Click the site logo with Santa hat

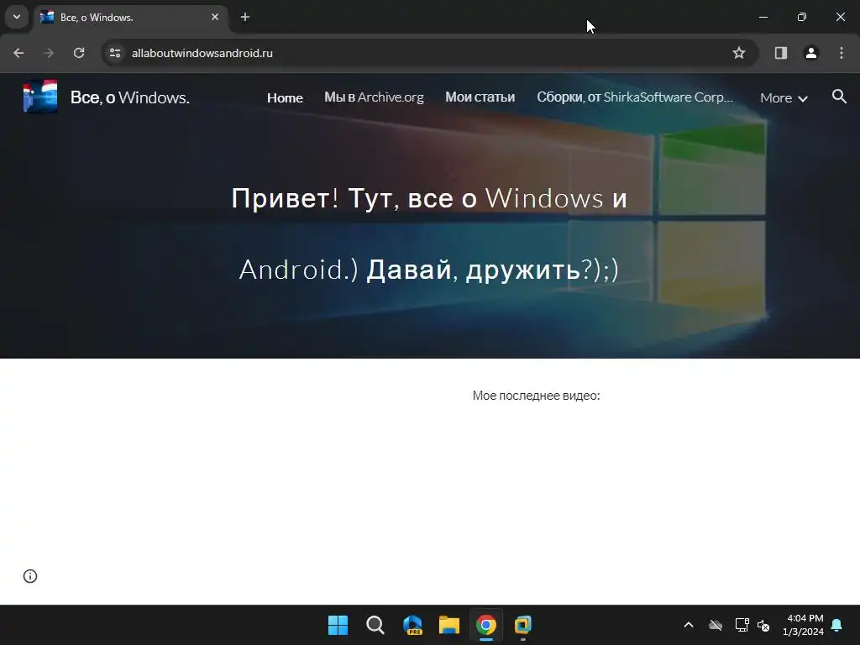(x=40, y=97)
